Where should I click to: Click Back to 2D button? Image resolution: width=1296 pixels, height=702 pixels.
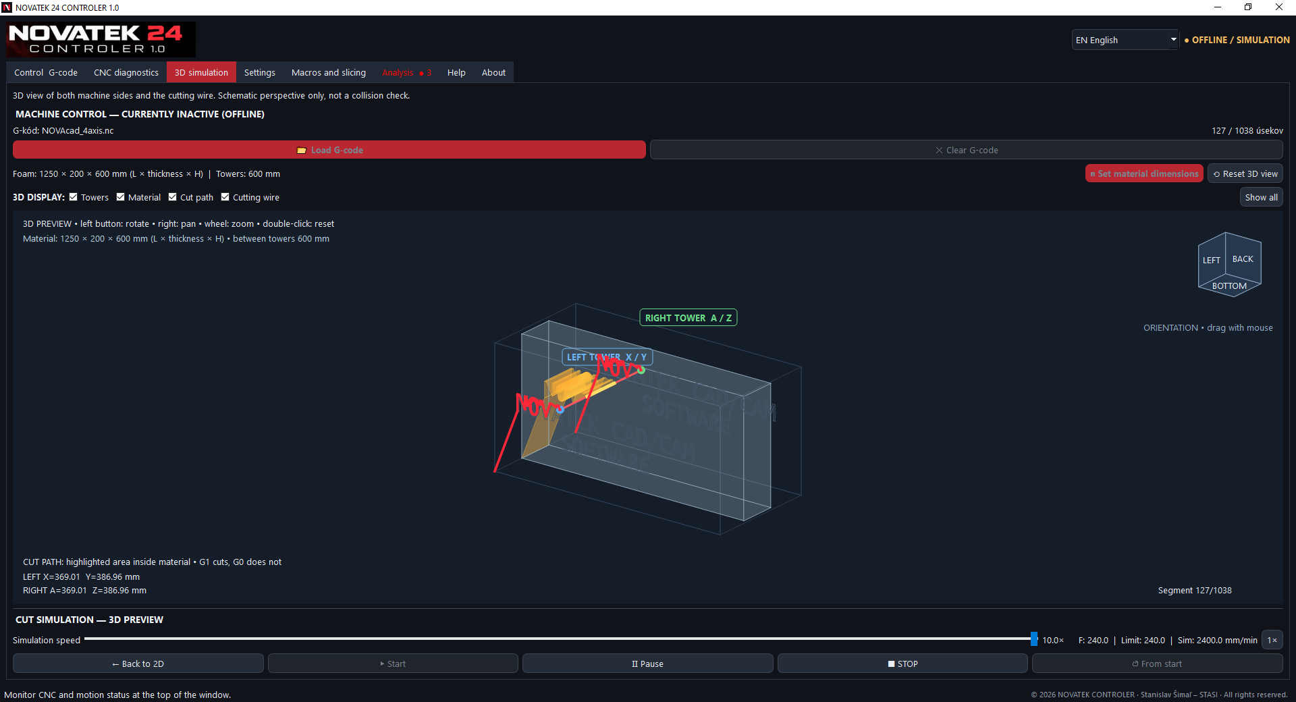[138, 664]
